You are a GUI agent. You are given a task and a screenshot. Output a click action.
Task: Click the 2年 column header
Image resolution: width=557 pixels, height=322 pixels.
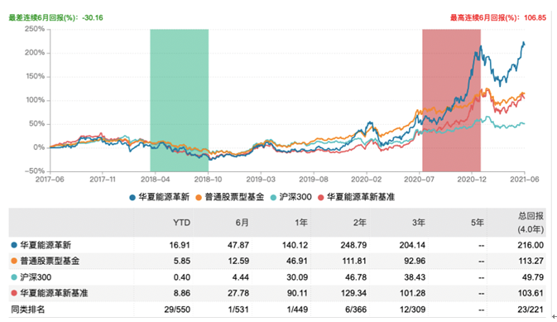tap(360, 223)
